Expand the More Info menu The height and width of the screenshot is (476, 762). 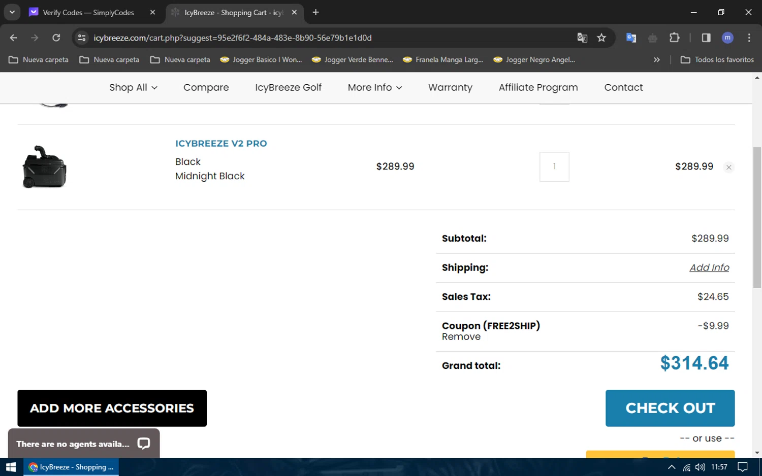click(375, 87)
